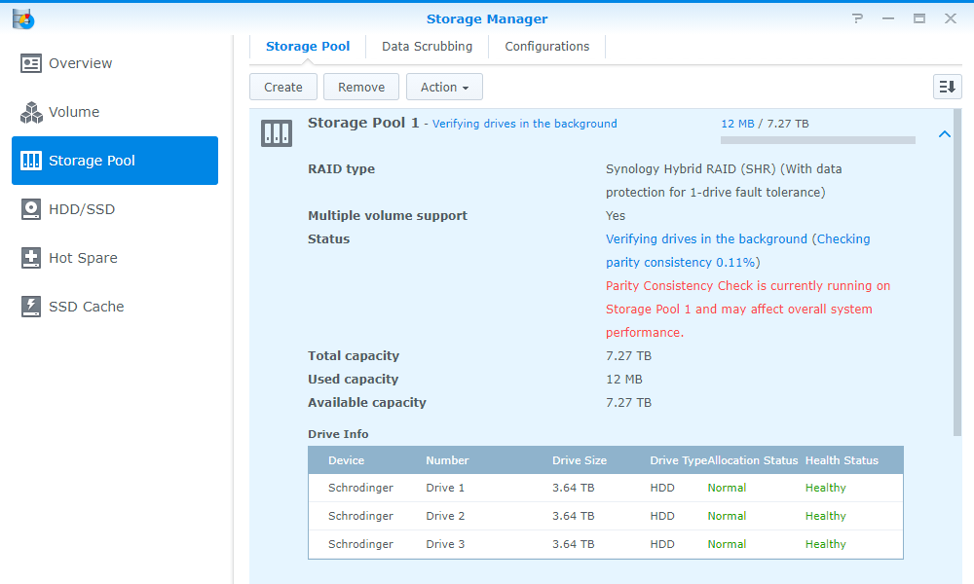974x584 pixels.
Task: Click Used capacity value 12 MB
Action: pos(624,380)
